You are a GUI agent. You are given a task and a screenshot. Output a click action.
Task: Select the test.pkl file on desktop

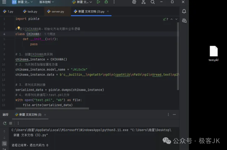point(213,54)
